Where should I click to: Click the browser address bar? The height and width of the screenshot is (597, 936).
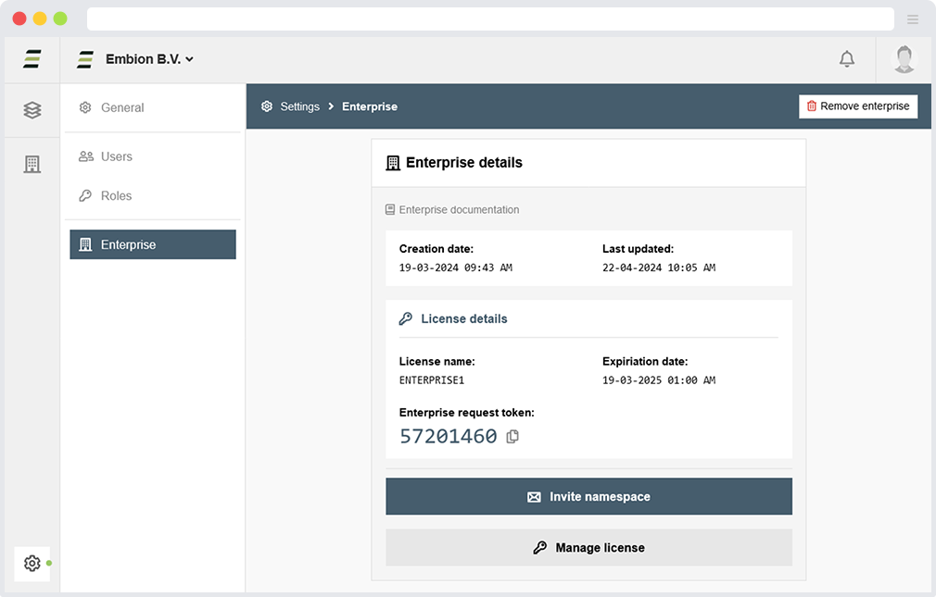(x=489, y=19)
